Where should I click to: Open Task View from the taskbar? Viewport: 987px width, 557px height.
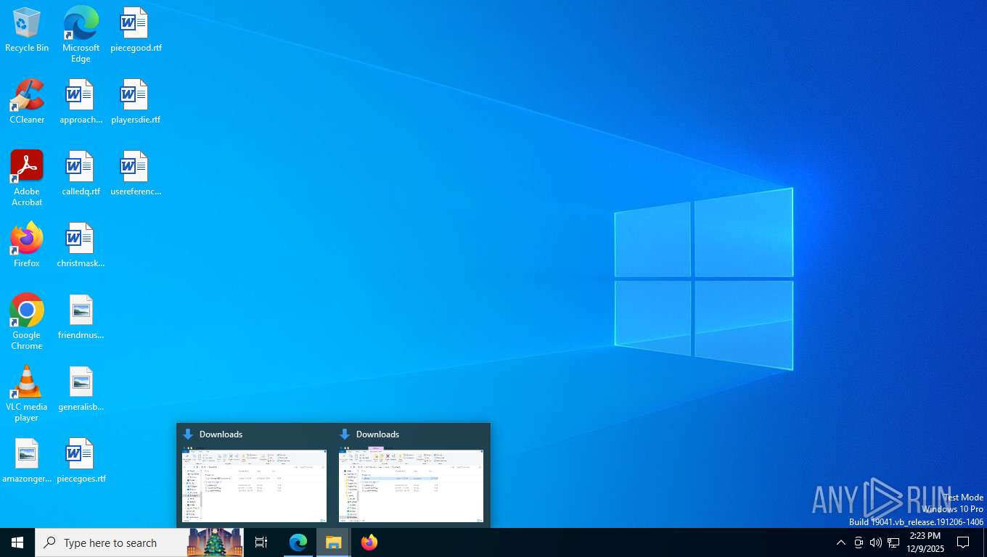(x=261, y=542)
